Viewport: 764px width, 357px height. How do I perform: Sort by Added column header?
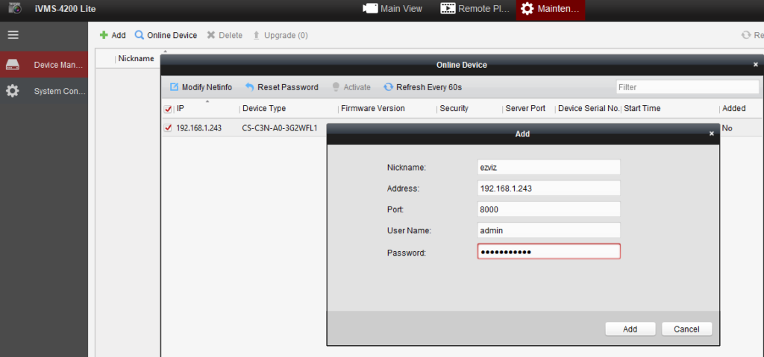[734, 108]
